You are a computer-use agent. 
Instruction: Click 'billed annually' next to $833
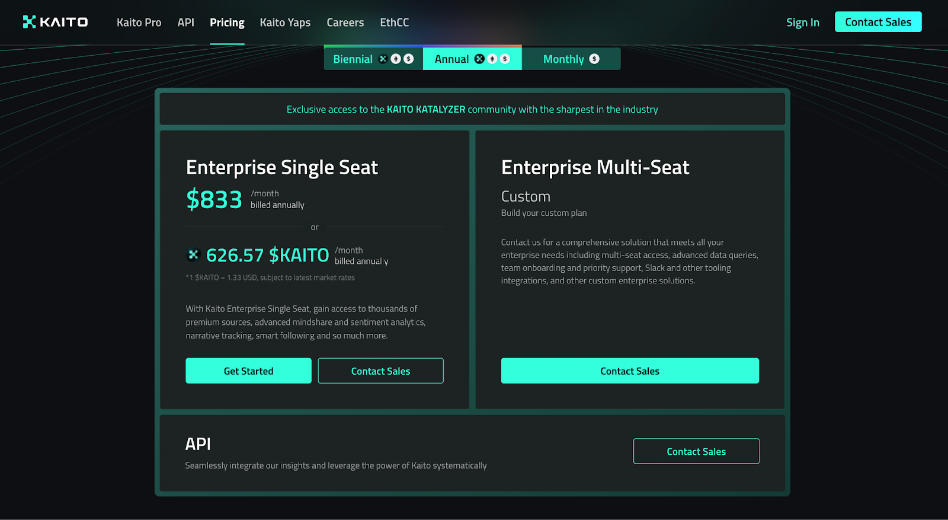click(x=277, y=205)
